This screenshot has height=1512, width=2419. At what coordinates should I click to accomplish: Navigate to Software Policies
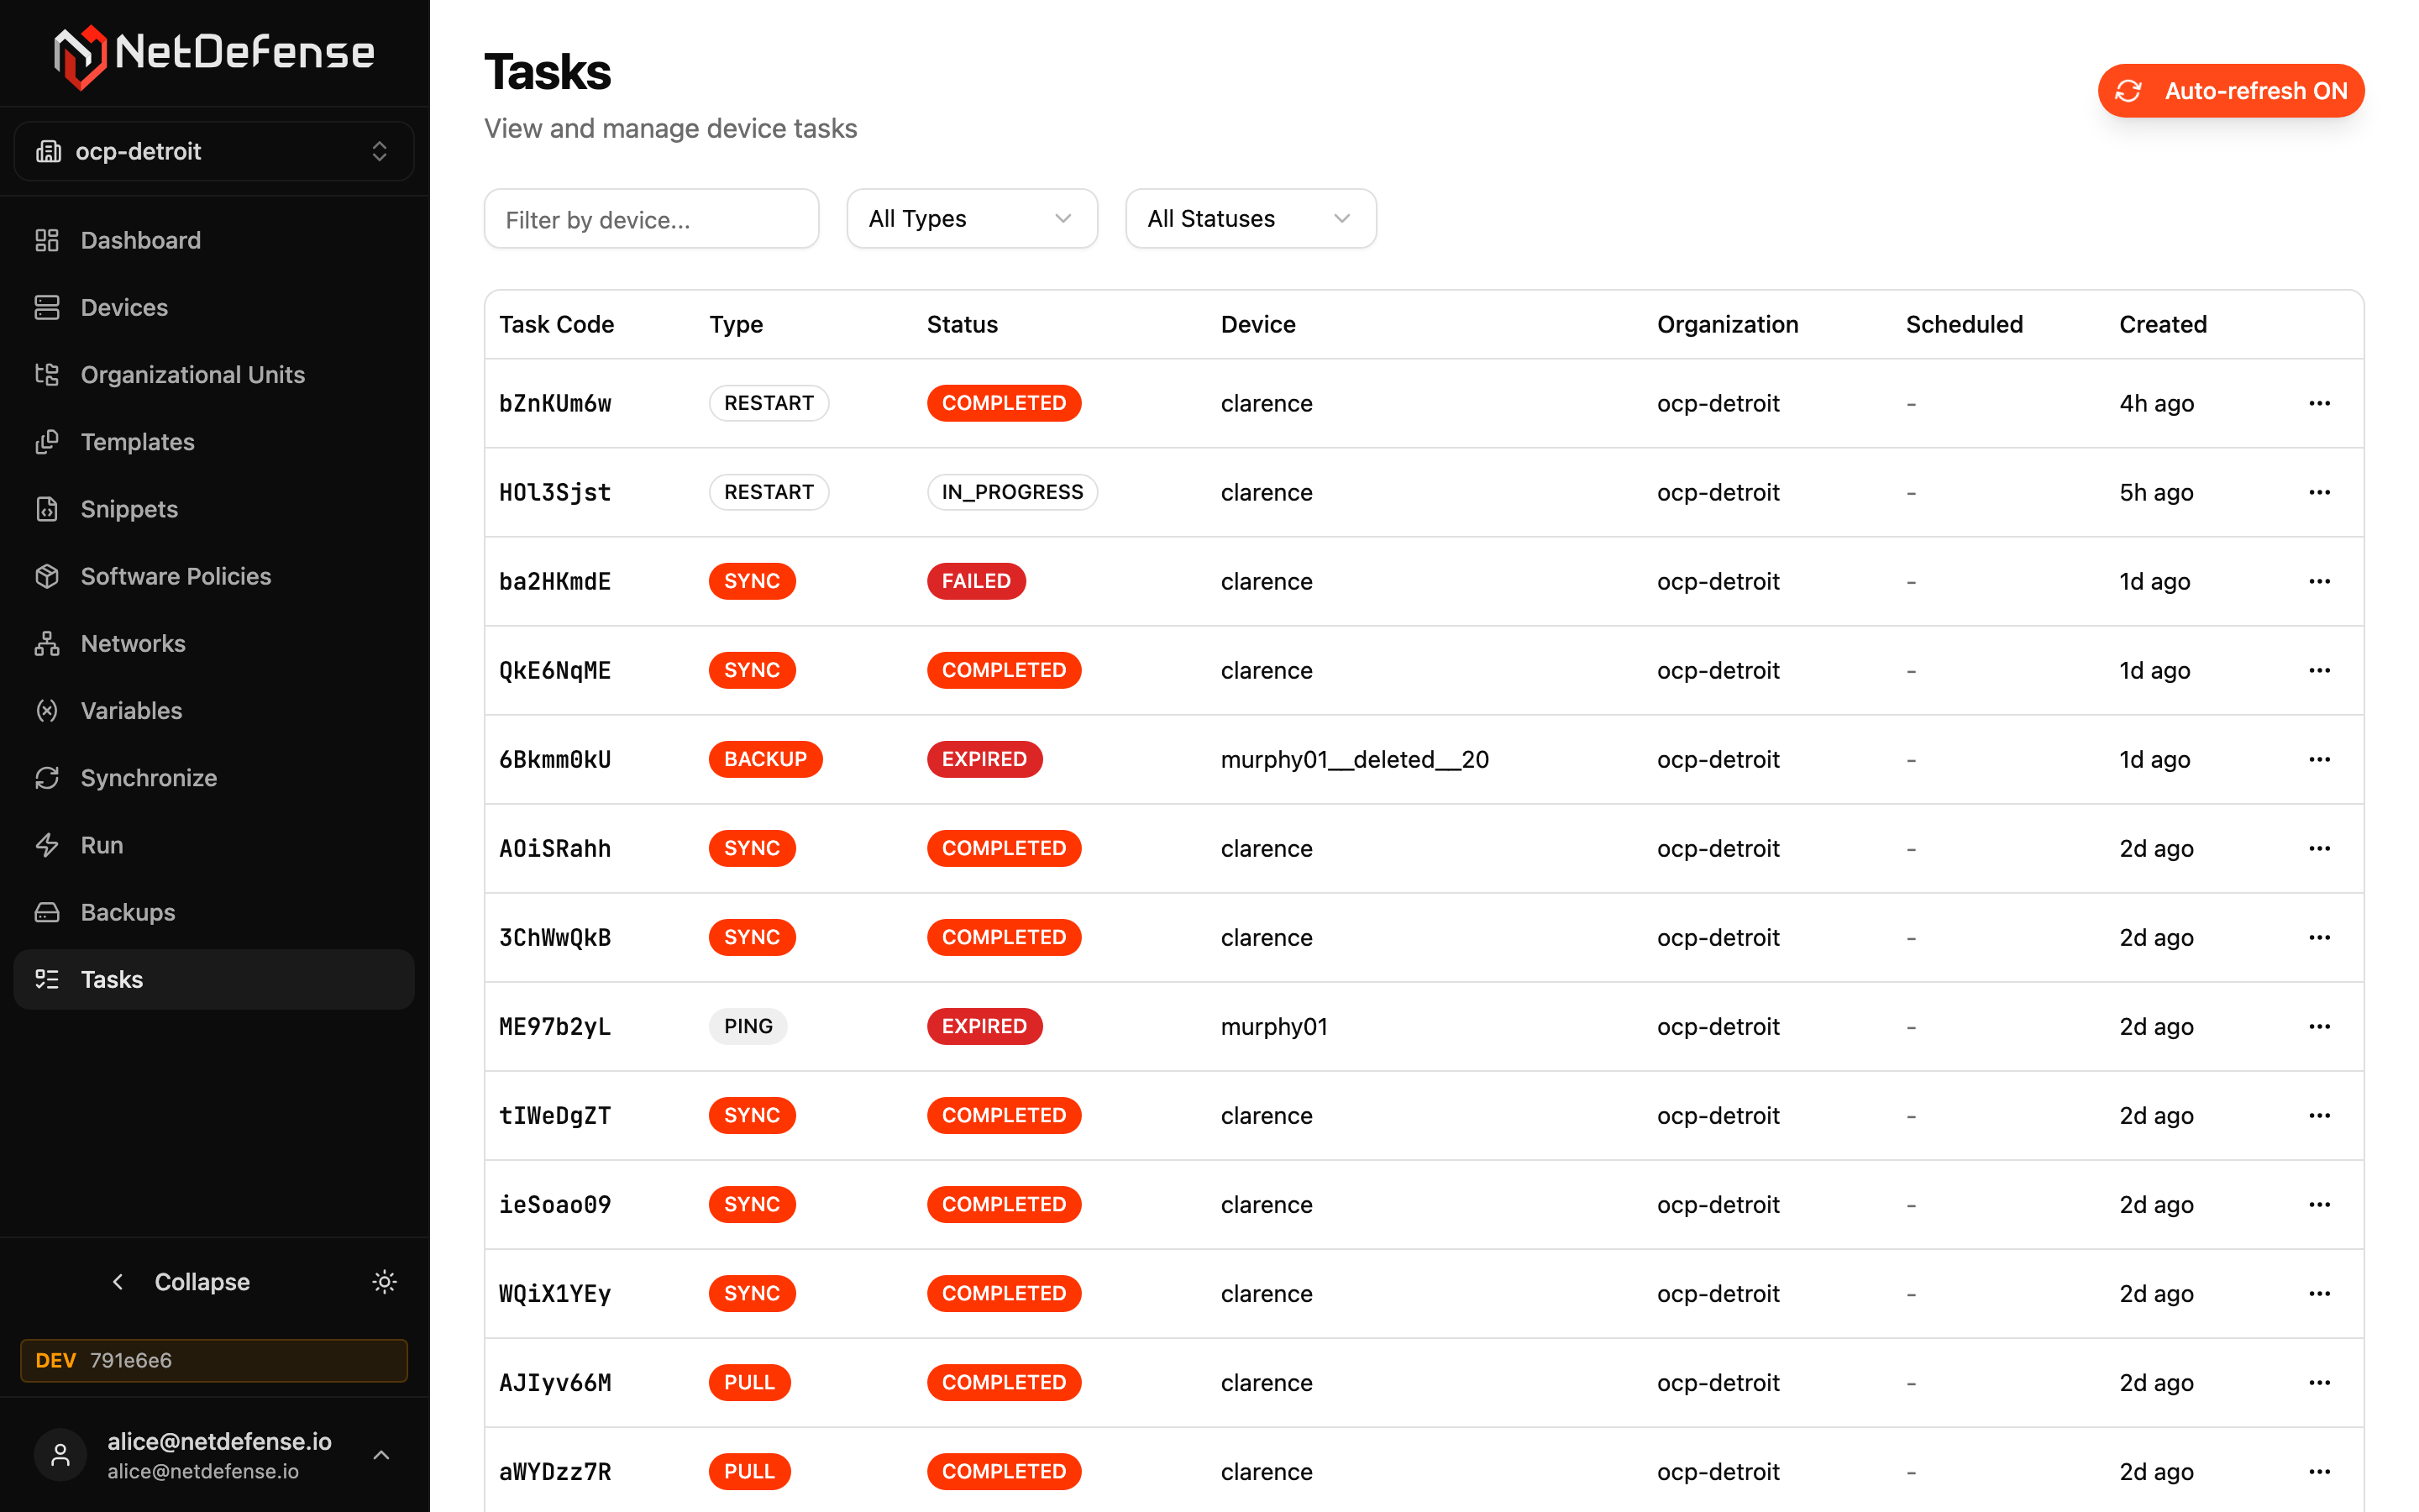point(214,576)
